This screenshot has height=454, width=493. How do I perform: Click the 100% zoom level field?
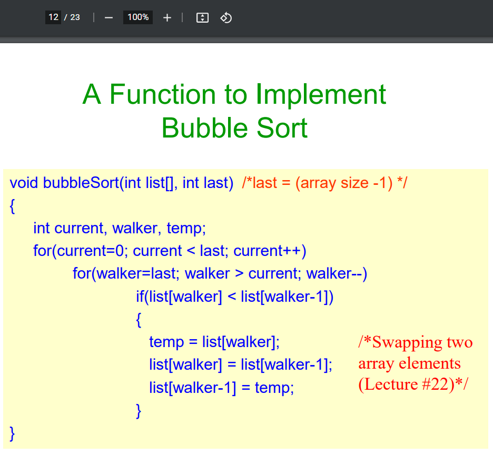pyautogui.click(x=137, y=17)
